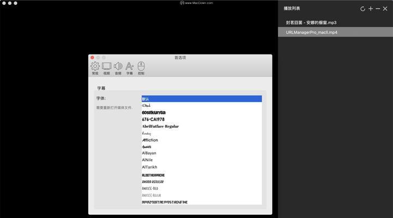Open the Video (视频) preferences tab

point(106,68)
